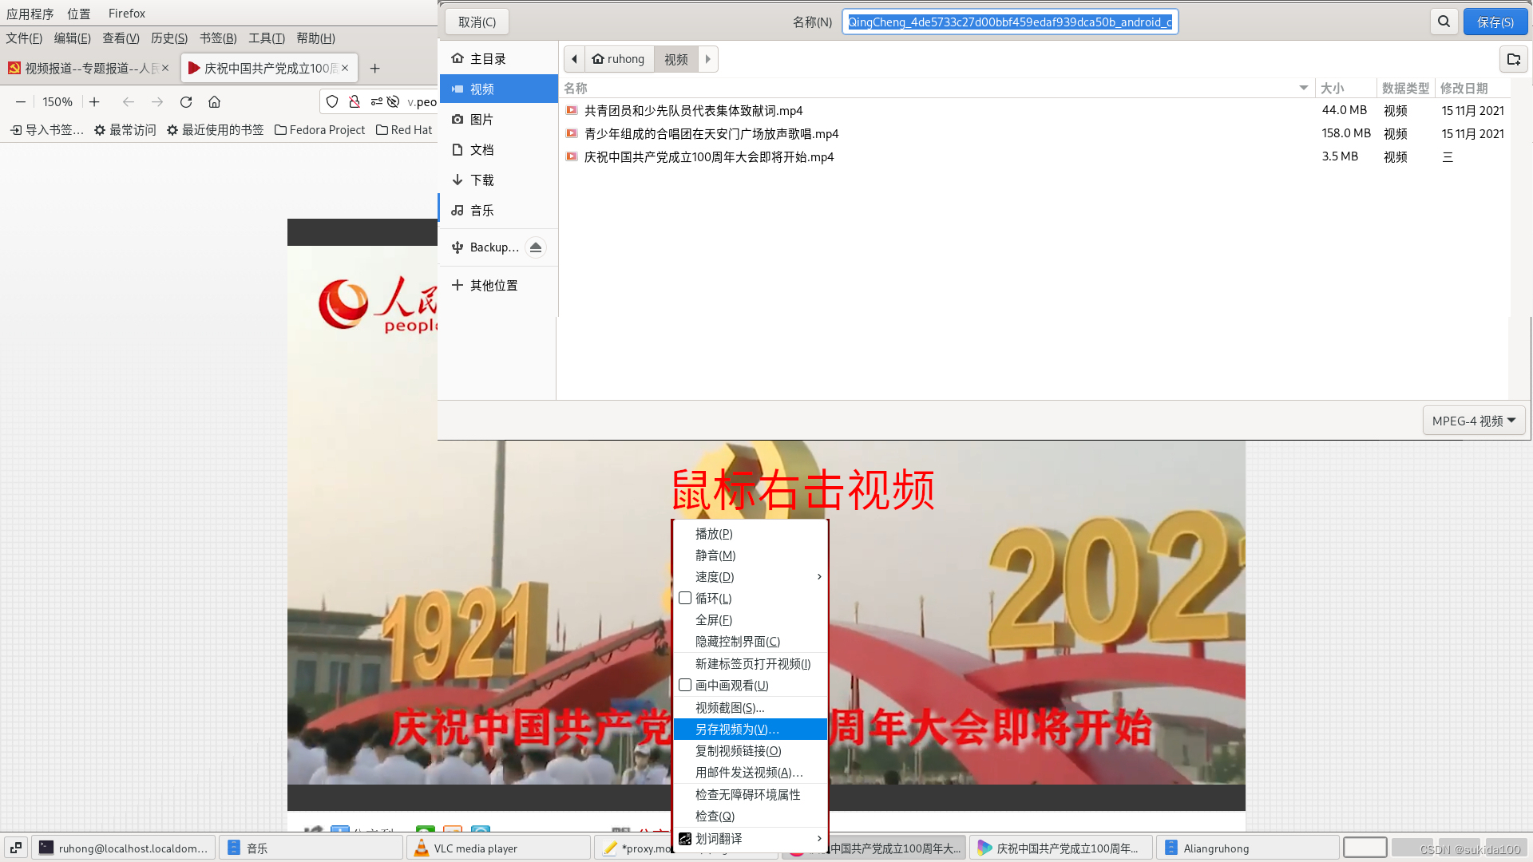This screenshot has height=862, width=1533.
Task: Click the path back arrow before ruhong
Action: pos(574,59)
